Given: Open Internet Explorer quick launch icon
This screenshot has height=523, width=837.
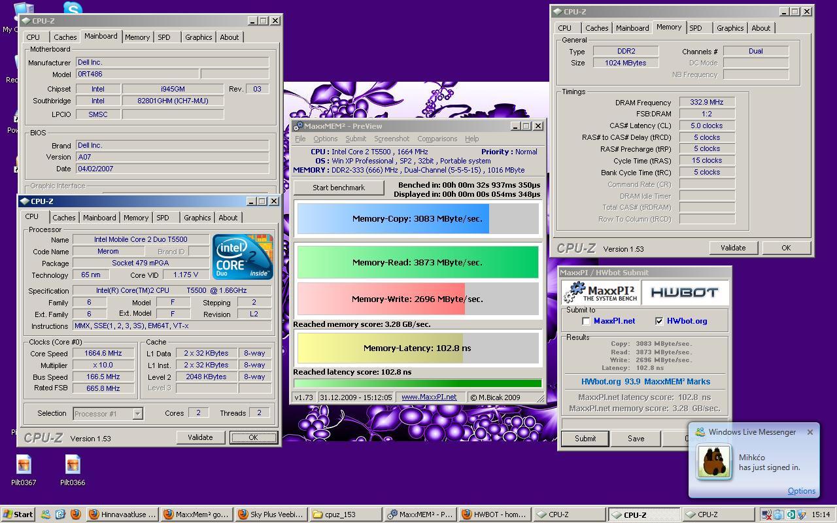Looking at the screenshot, I should 60,515.
